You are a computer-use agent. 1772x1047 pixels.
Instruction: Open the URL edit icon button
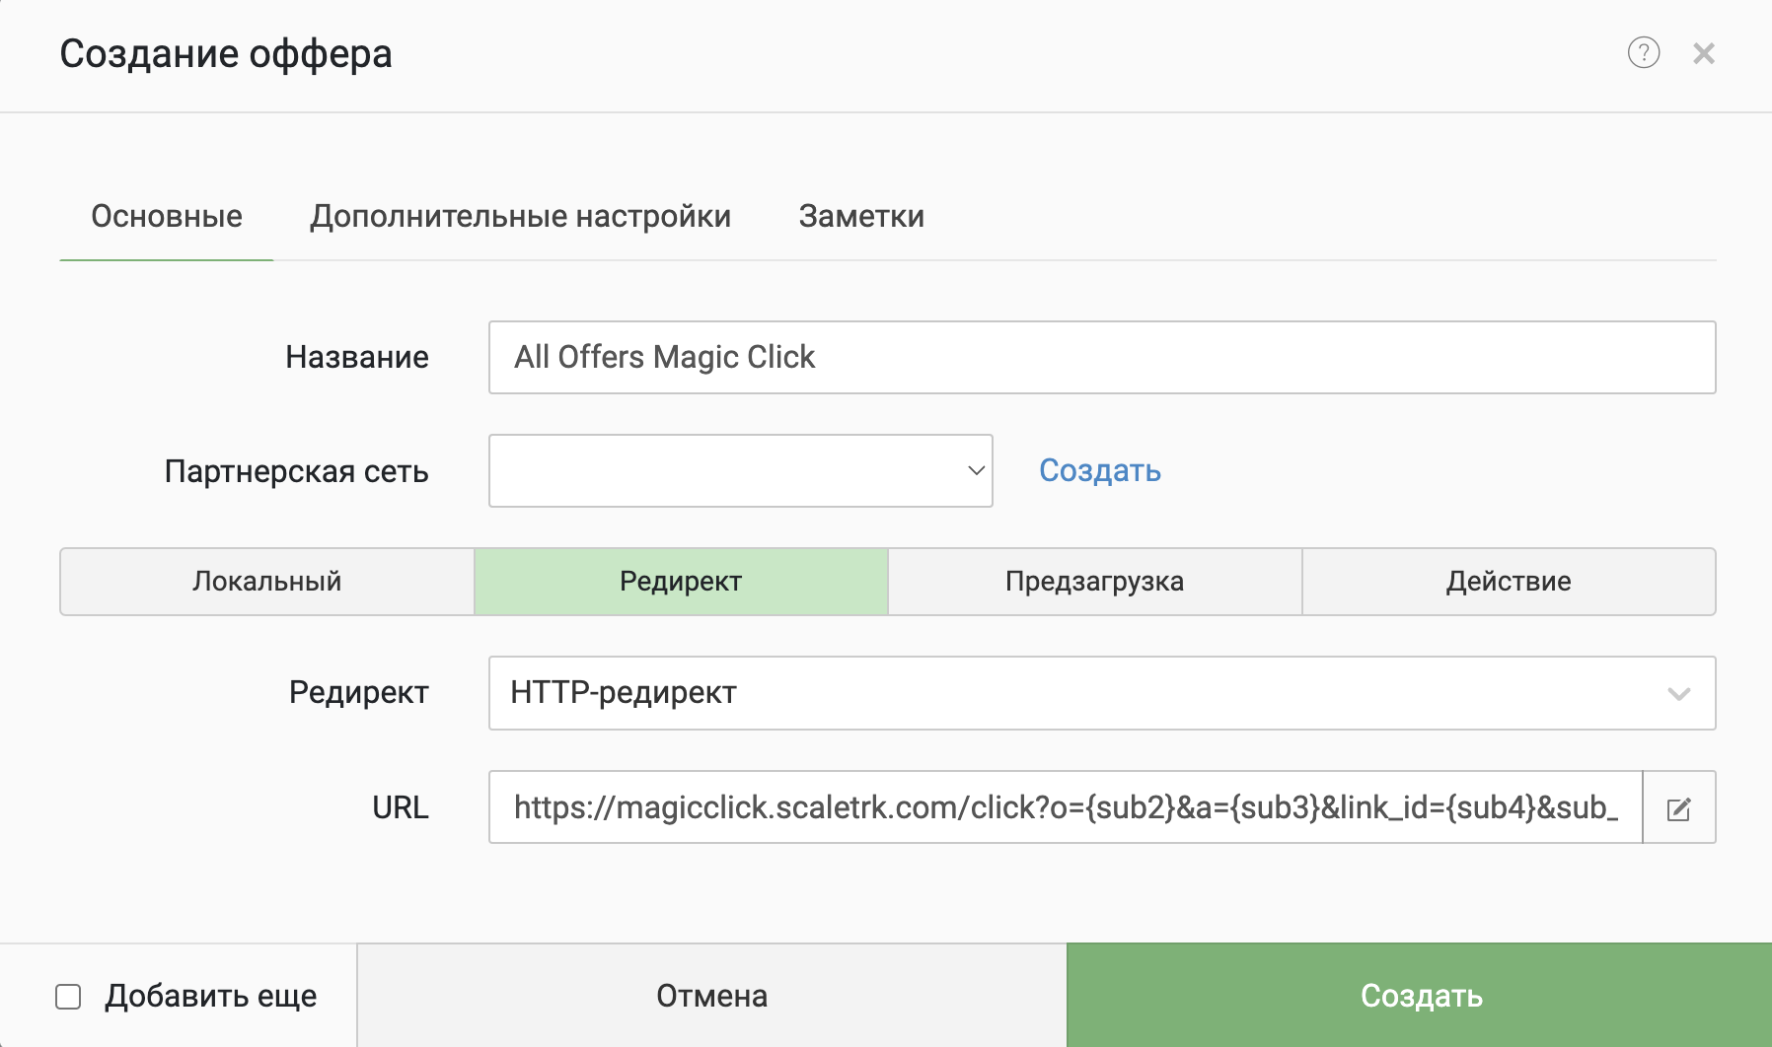pos(1679,808)
